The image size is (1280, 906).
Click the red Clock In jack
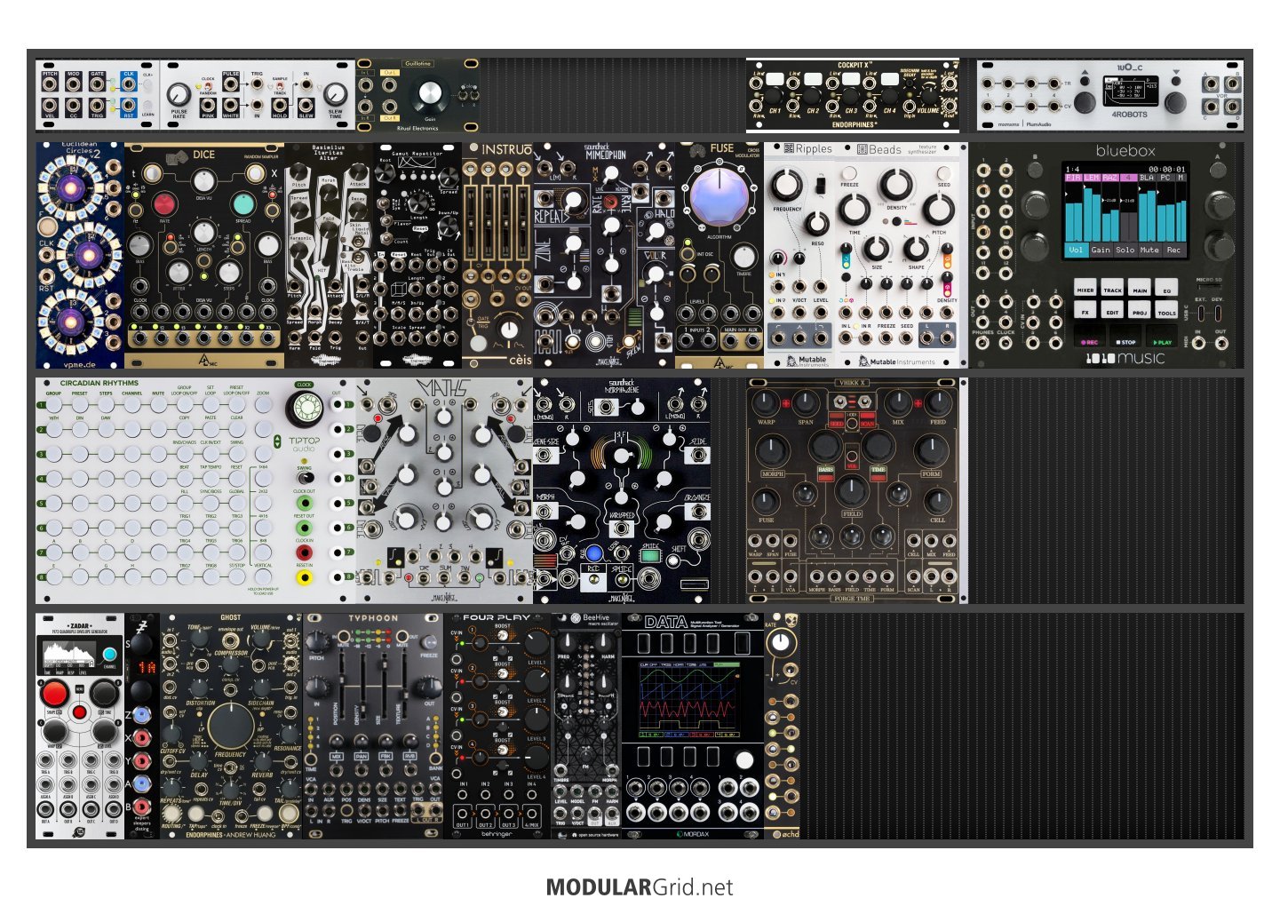(304, 552)
